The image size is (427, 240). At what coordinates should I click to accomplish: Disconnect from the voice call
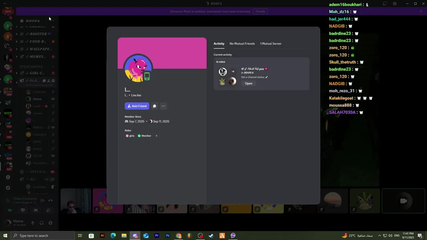[x=50, y=200]
